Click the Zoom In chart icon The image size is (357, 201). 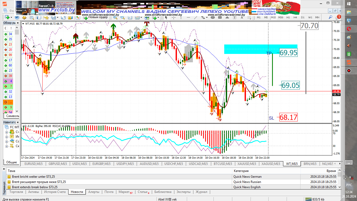[115, 18]
